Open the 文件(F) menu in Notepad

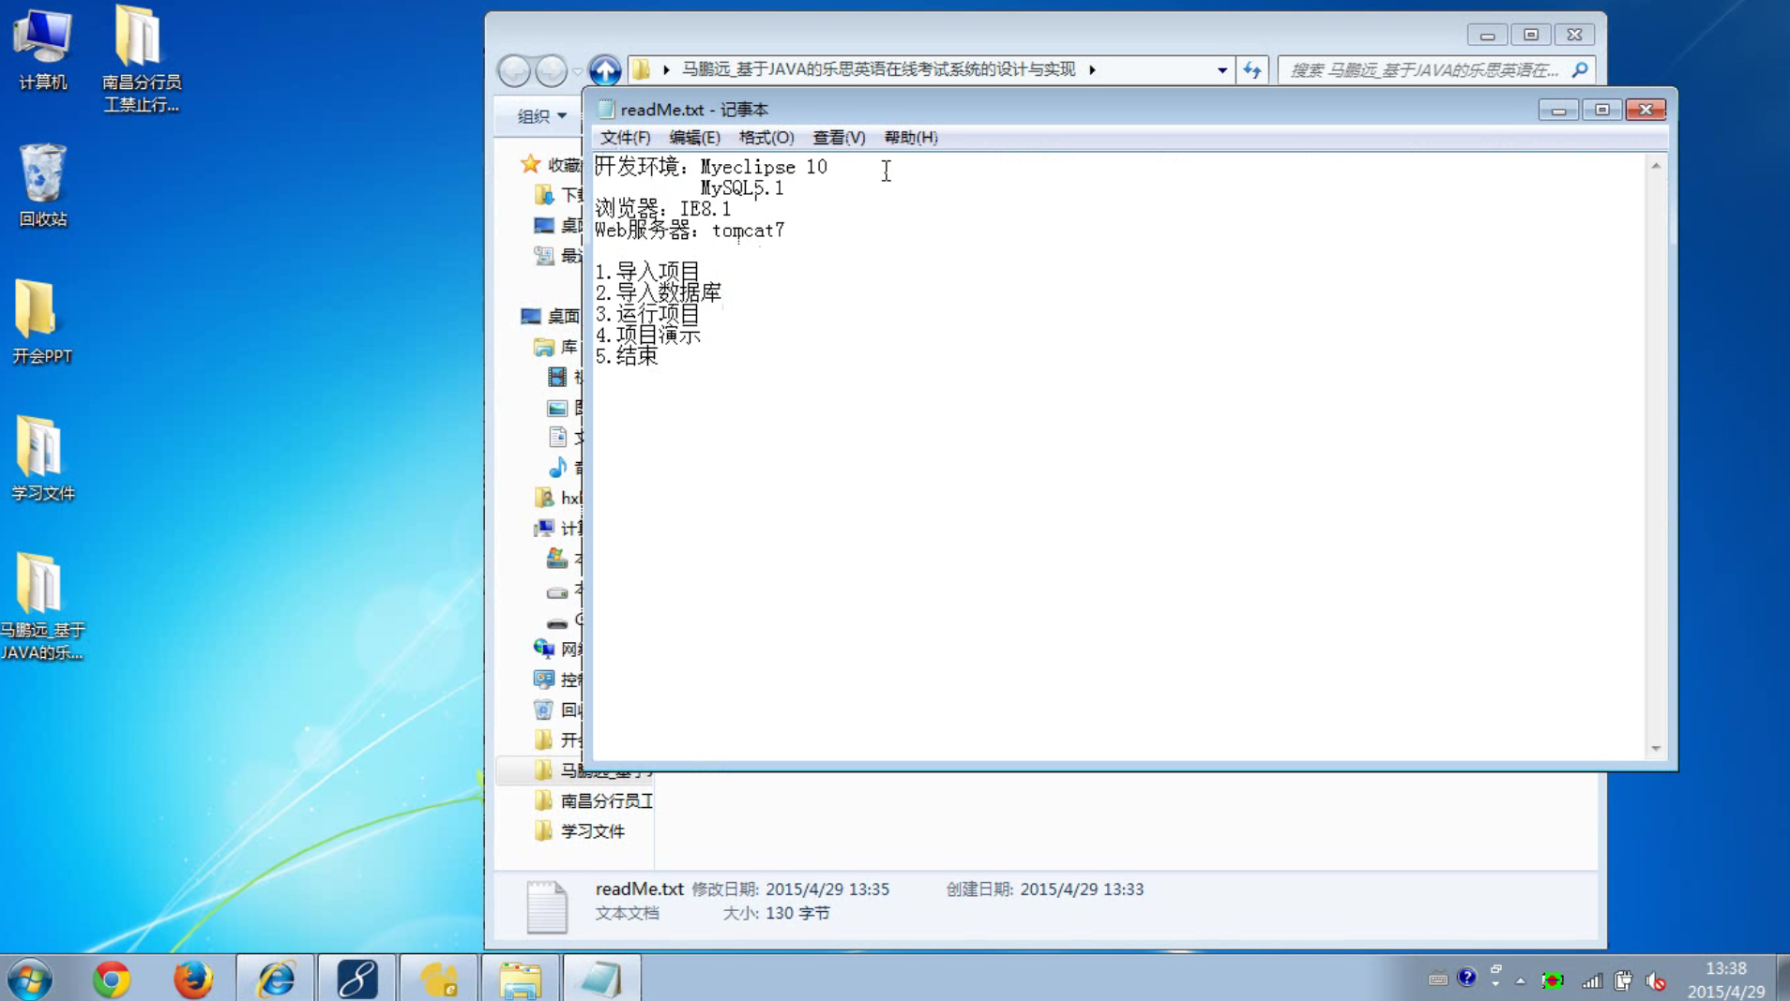point(625,137)
